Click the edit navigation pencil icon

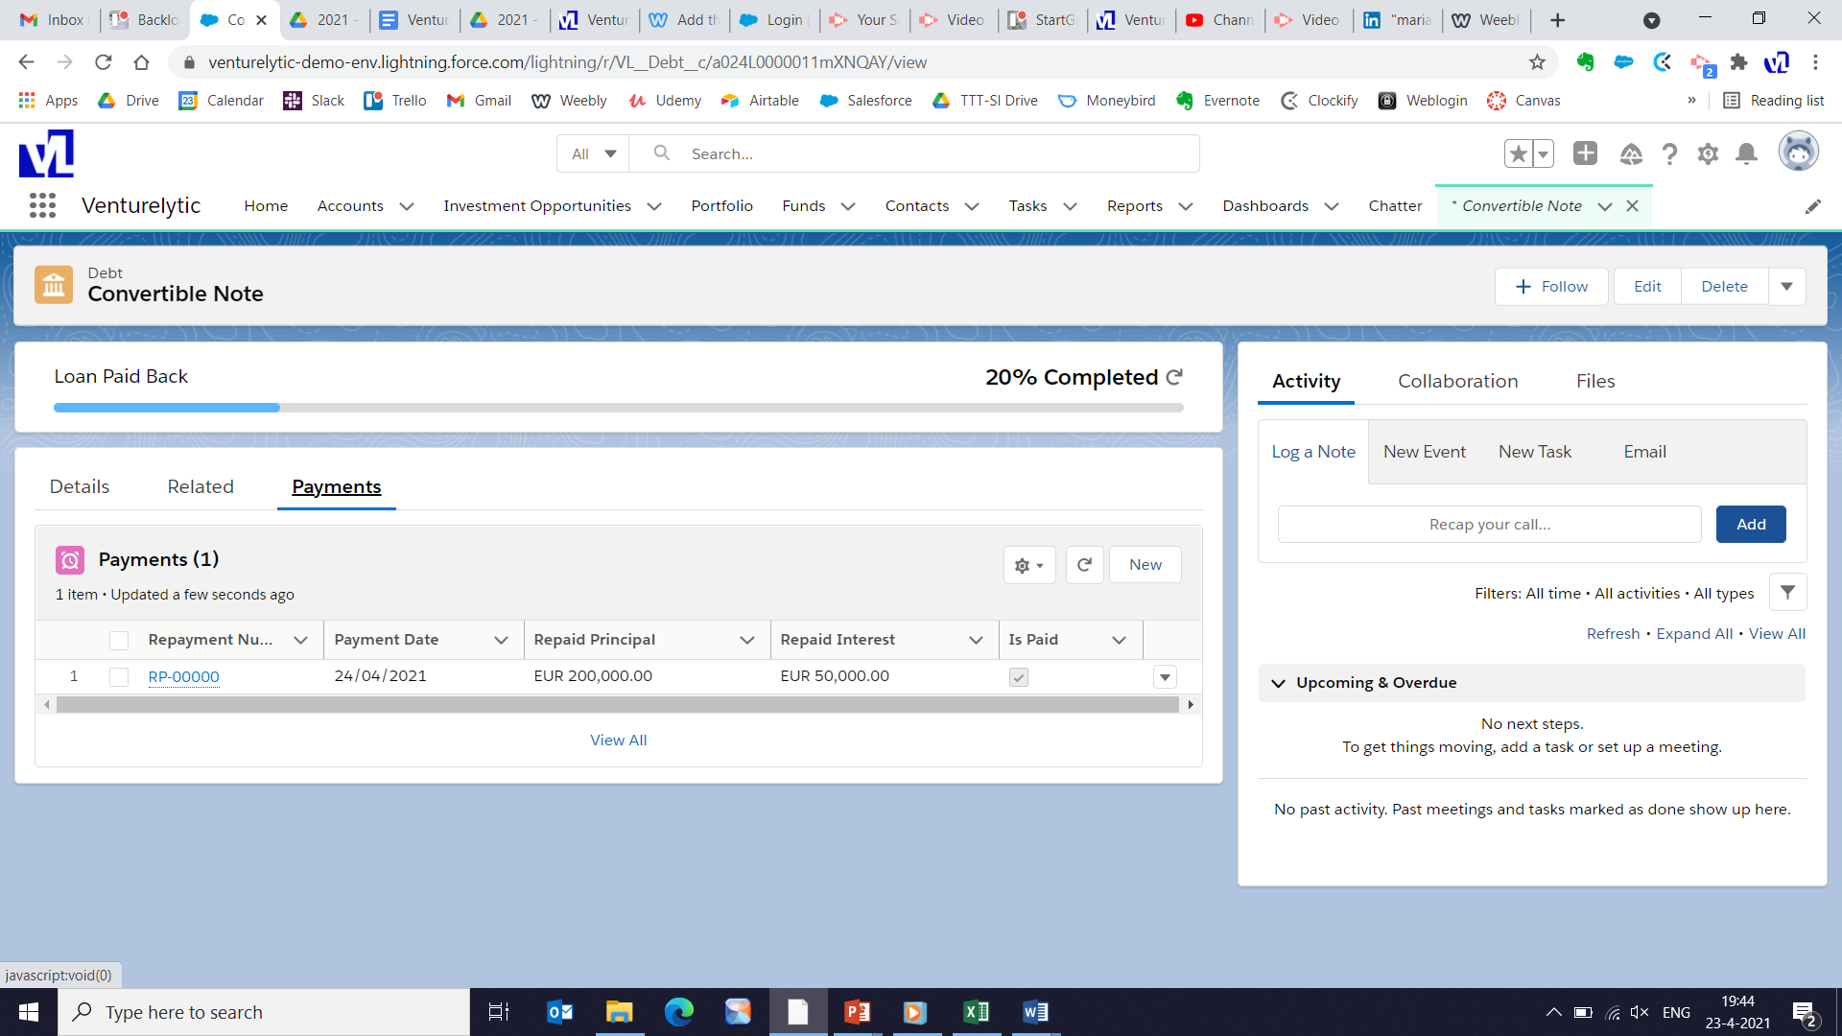(1812, 206)
